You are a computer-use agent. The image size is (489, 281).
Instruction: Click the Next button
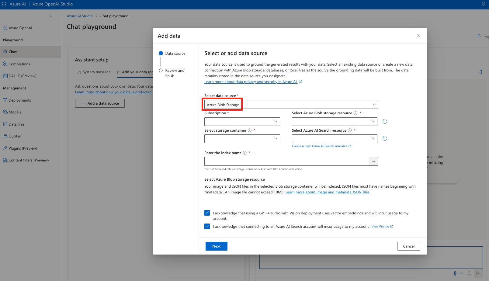tap(216, 246)
